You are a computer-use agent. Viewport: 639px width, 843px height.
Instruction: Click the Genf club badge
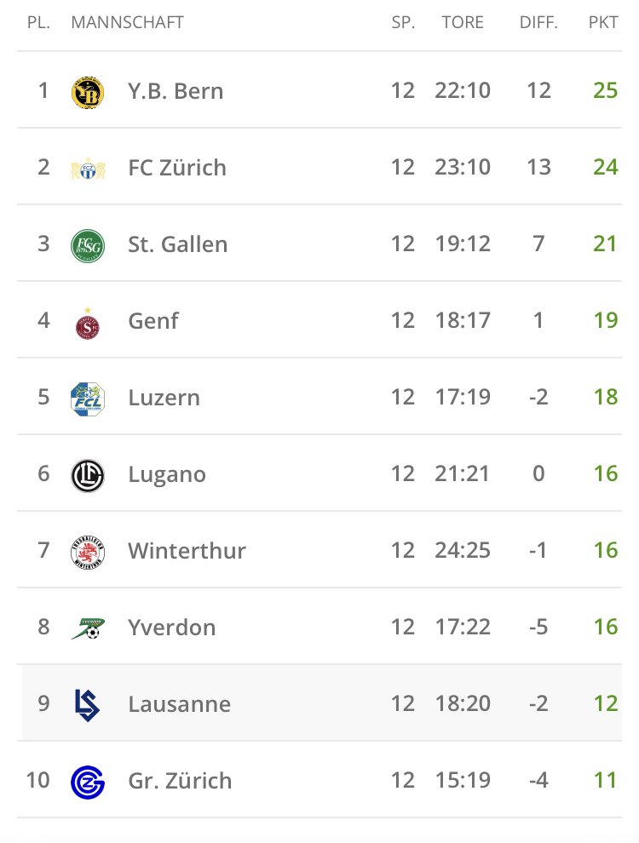[87, 322]
